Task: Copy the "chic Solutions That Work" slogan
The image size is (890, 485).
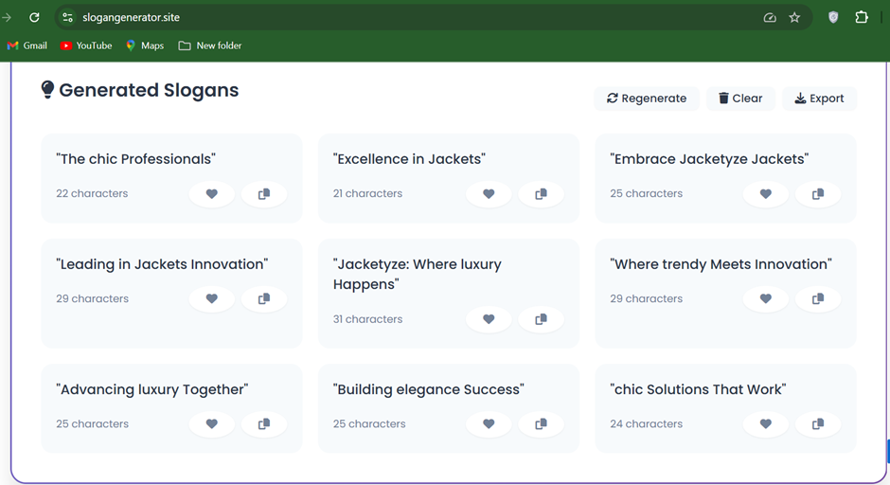Action: tap(818, 424)
